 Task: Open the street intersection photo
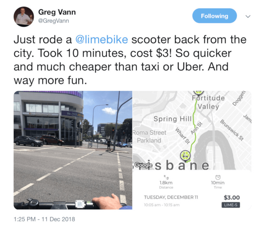coord(73,150)
